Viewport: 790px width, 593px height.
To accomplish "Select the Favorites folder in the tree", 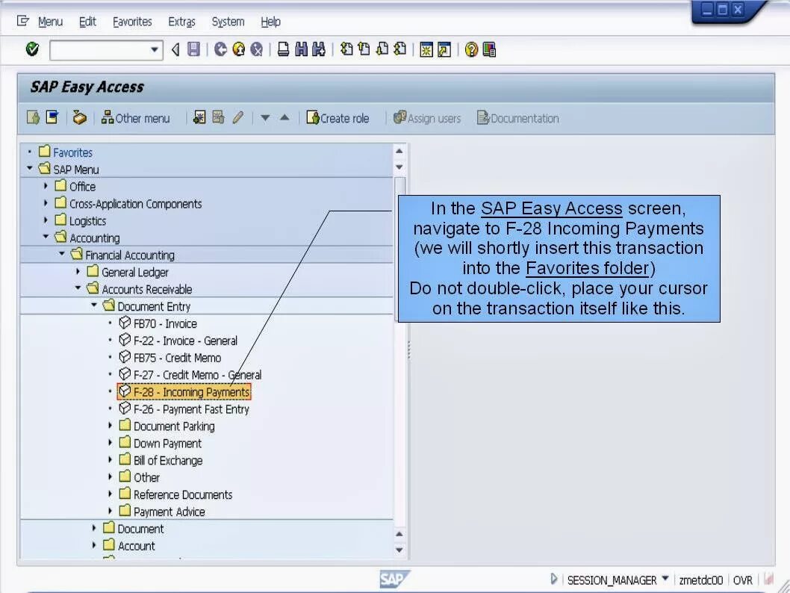I will click(x=66, y=152).
